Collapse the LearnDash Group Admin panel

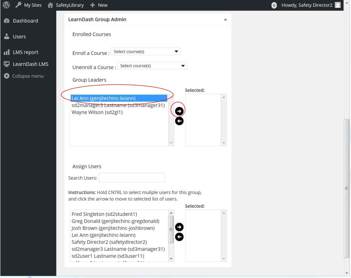point(225,20)
